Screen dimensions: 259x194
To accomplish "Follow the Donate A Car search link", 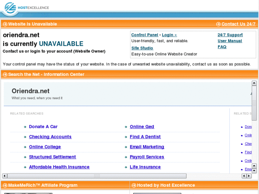I will pyautogui.click(x=43, y=127).
